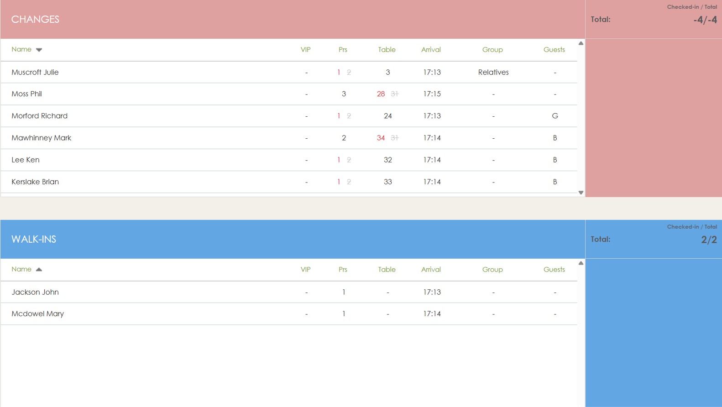Screen dimensions: 722x407
Task: Select the Muscroft Julie row
Action: point(35,72)
